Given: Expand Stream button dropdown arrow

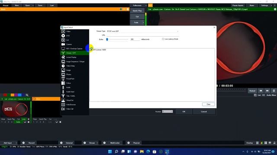Looking at the screenshot, I should (97, 143).
